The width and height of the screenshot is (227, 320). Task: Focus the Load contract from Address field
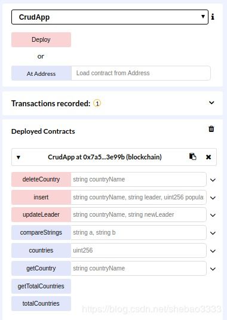click(x=141, y=73)
